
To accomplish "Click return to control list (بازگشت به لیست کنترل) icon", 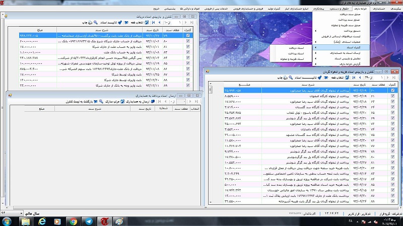I will click(x=96, y=102).
